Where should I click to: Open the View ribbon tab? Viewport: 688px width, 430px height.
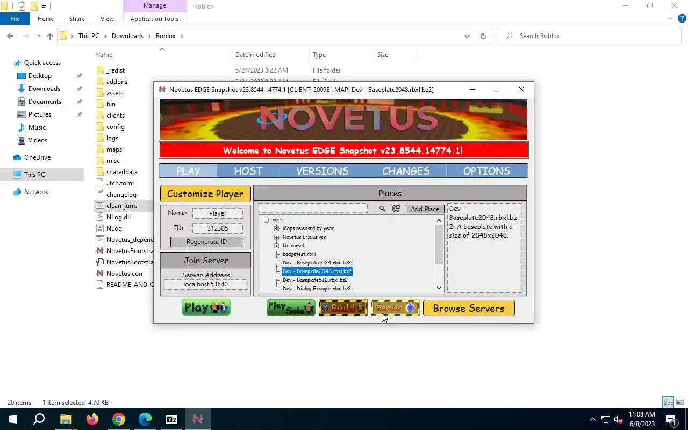[107, 19]
